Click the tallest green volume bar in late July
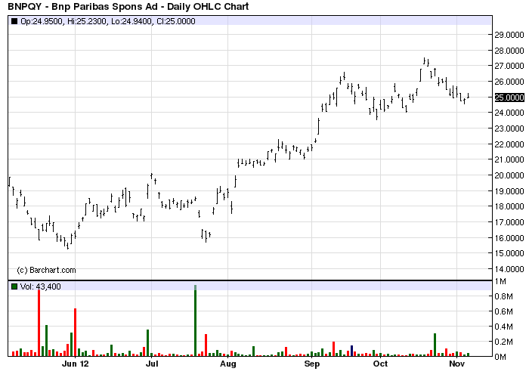 coord(195,320)
